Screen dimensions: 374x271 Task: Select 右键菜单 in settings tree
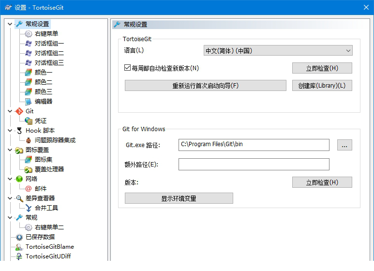[x=46, y=34]
